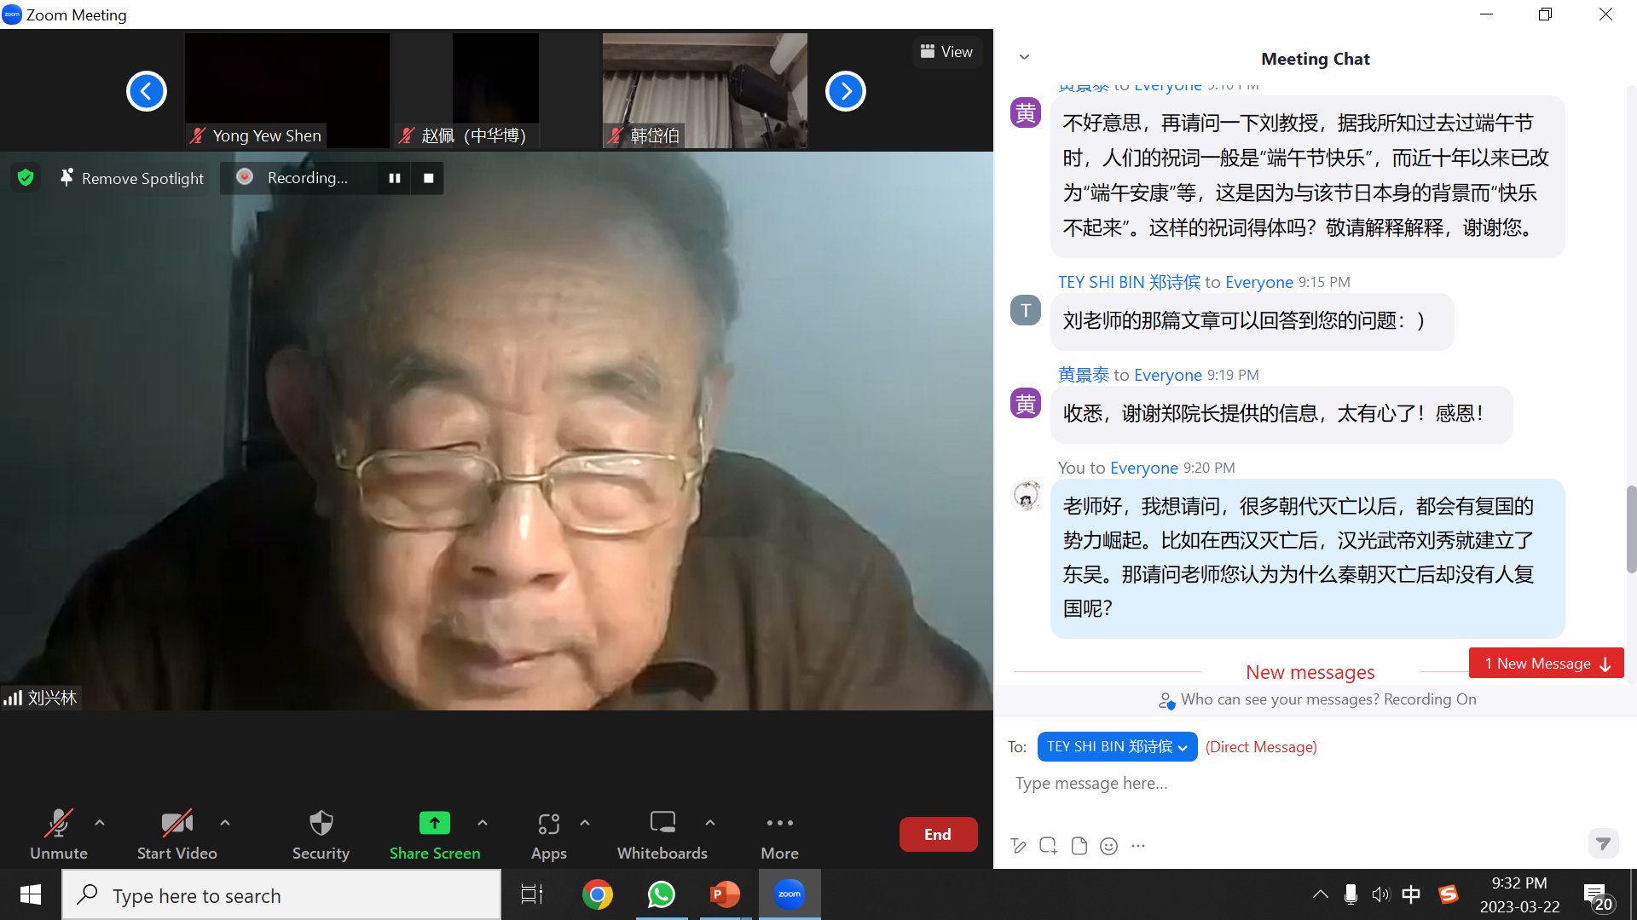Toggle the 中 input method indicator

[1411, 894]
